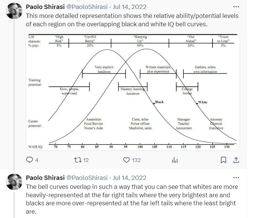Click the share upload arrow icon

pos(236,160)
